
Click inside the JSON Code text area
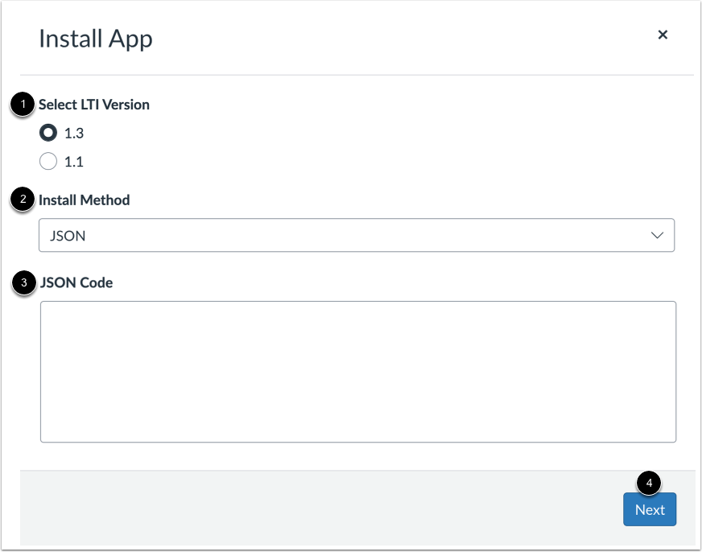[356, 370]
